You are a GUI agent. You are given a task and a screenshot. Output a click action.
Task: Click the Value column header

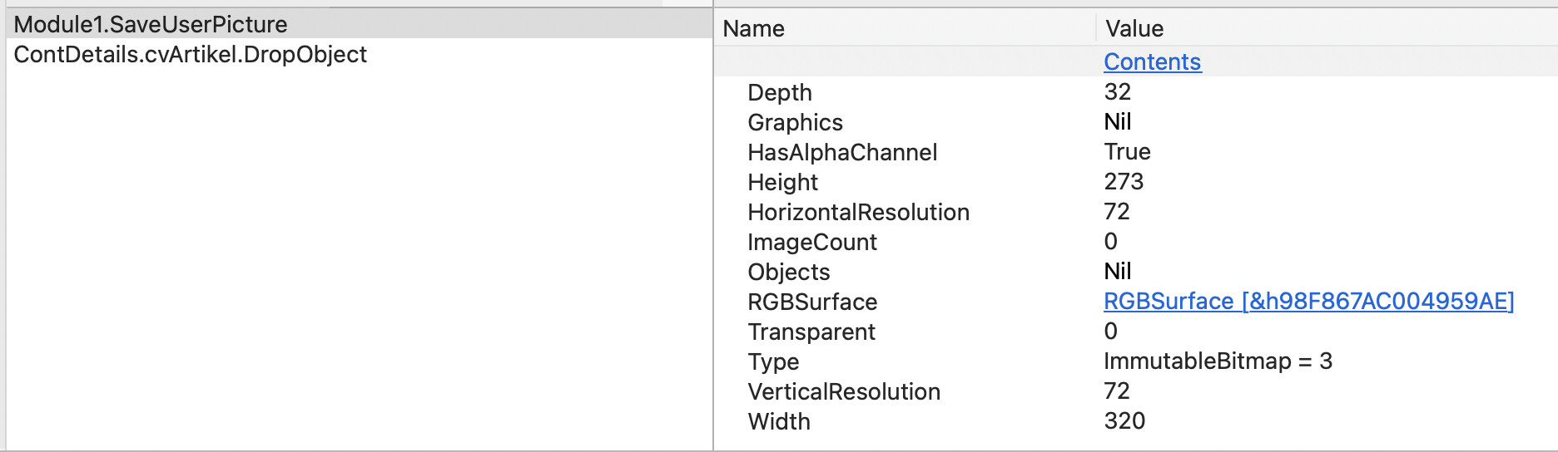[1134, 29]
